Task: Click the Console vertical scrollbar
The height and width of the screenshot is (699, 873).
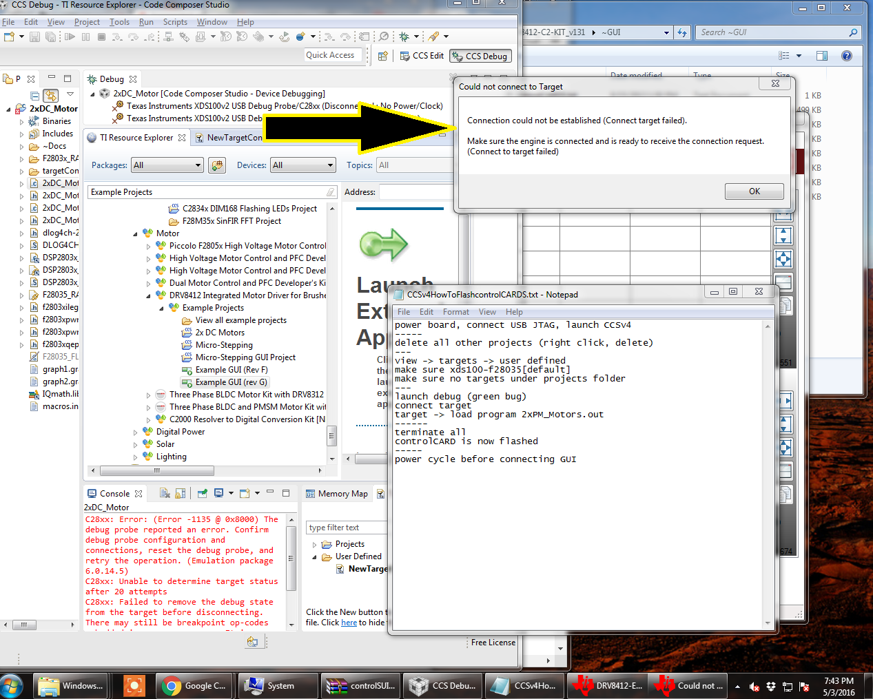Action: (x=291, y=560)
